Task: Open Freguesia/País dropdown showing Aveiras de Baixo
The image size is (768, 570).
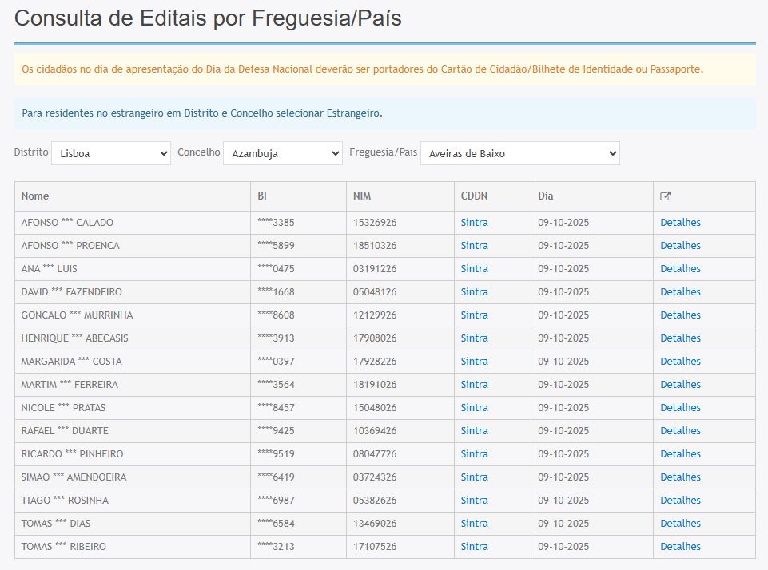Action: [519, 153]
